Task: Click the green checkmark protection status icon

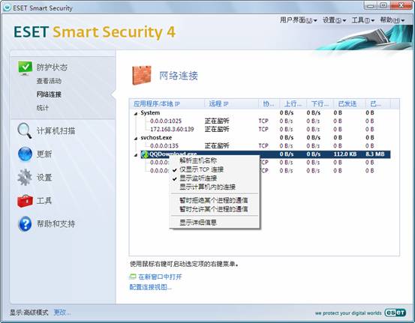Action: coord(25,68)
